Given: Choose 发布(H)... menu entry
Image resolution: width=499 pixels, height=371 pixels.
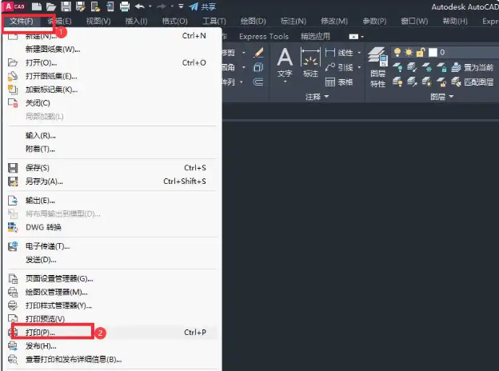Looking at the screenshot, I should coord(111,346).
